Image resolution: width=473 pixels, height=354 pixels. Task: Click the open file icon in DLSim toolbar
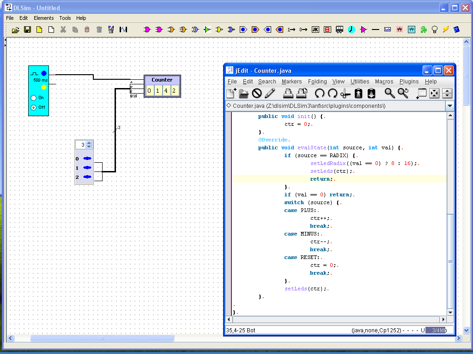point(15,29)
